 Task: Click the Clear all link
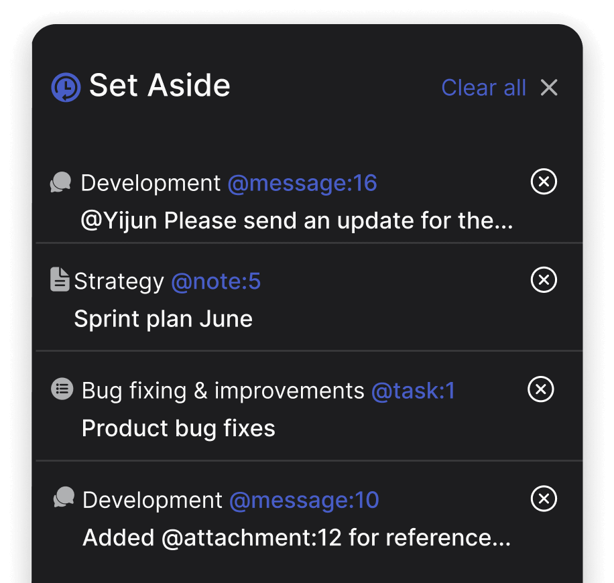[483, 88]
